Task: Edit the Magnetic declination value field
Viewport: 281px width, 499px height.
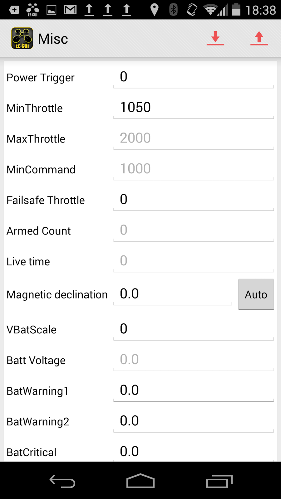Action: coord(173,294)
